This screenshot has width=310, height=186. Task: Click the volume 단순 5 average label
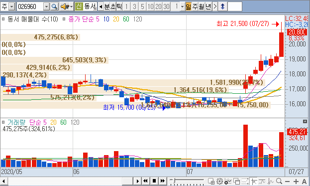pos(38,122)
